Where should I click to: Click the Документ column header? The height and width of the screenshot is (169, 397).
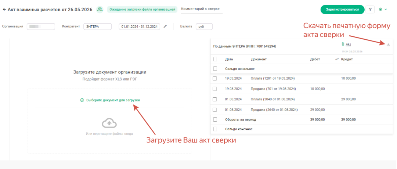pyautogui.click(x=259, y=59)
